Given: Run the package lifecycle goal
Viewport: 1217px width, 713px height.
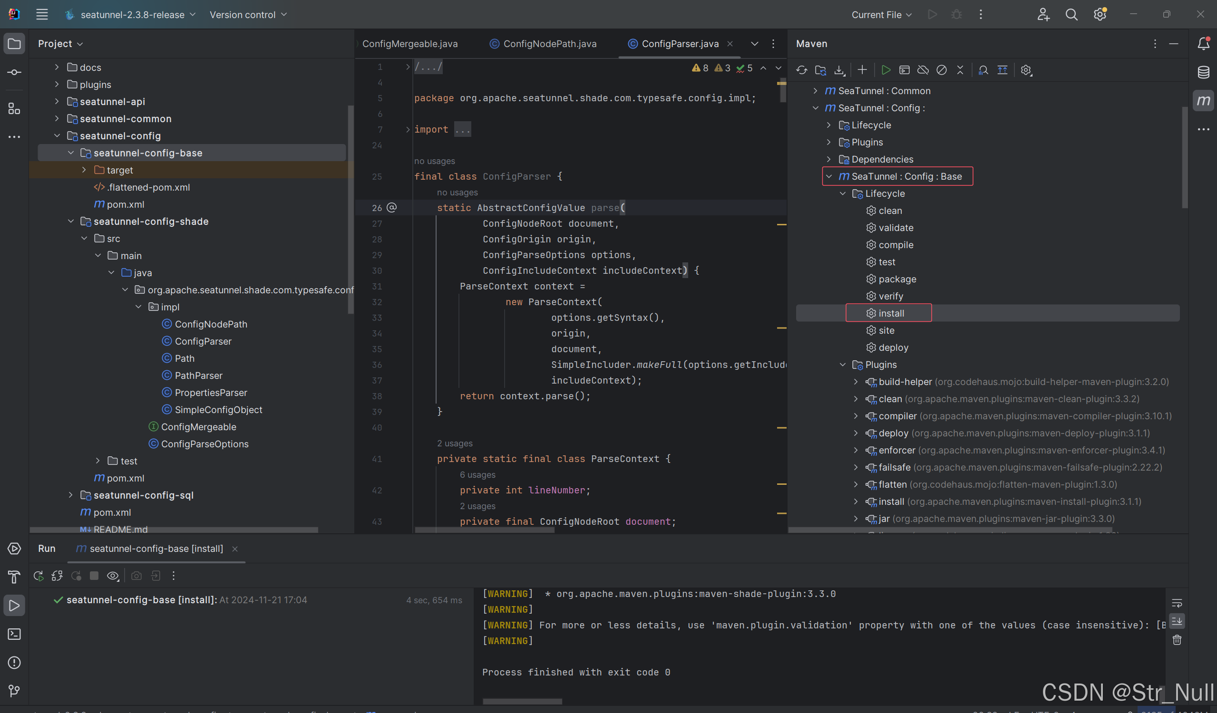Looking at the screenshot, I should 897,279.
